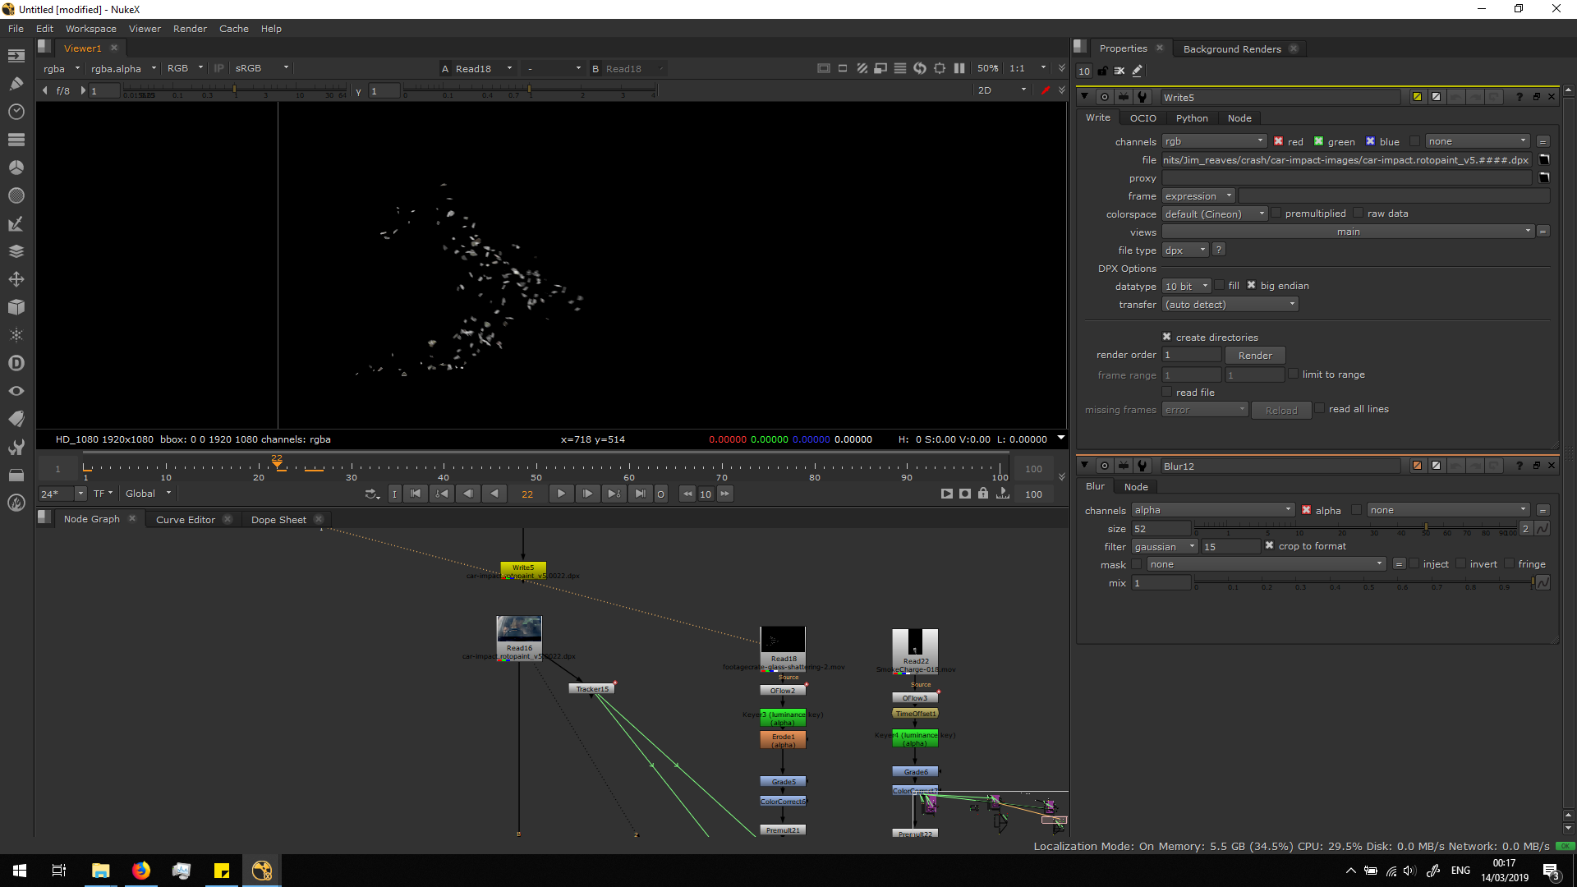Switch to the Python tab in Write5
The width and height of the screenshot is (1577, 887).
click(1191, 118)
